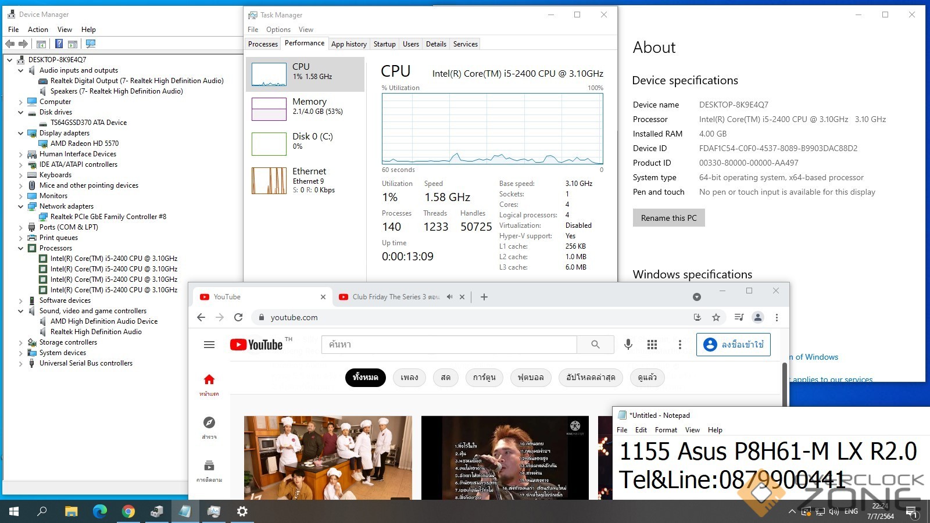Select the เพลง filter chip
The width and height of the screenshot is (930, 523).
(x=409, y=378)
